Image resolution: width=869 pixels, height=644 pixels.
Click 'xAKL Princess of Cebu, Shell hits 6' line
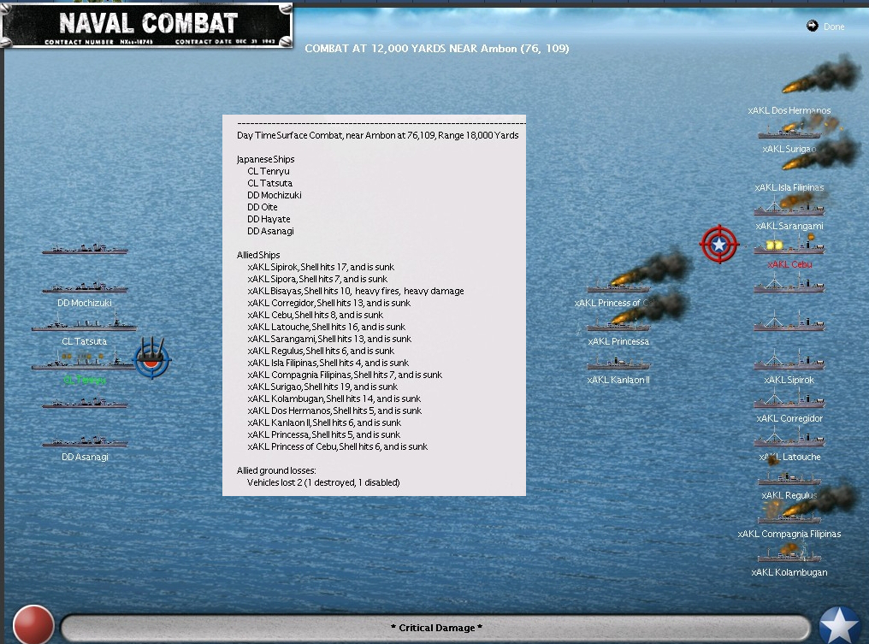click(338, 446)
